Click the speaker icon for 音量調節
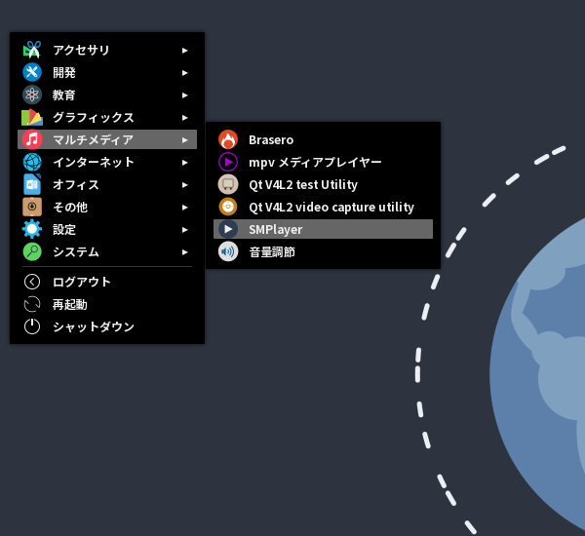 point(228,251)
